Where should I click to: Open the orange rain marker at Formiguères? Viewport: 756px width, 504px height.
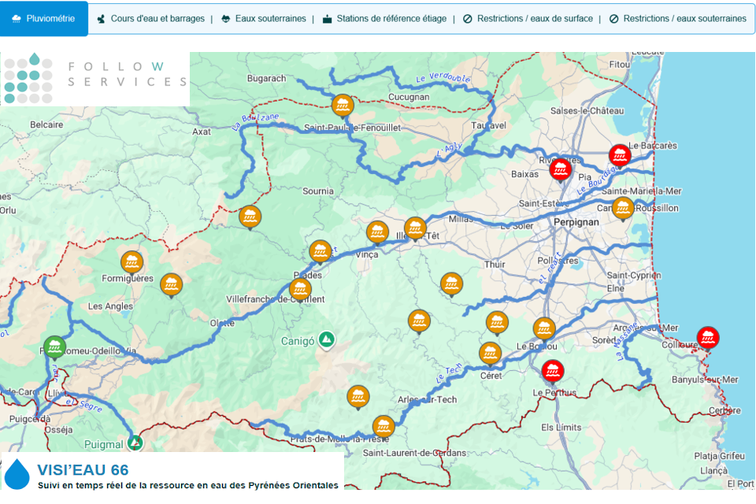click(x=132, y=261)
